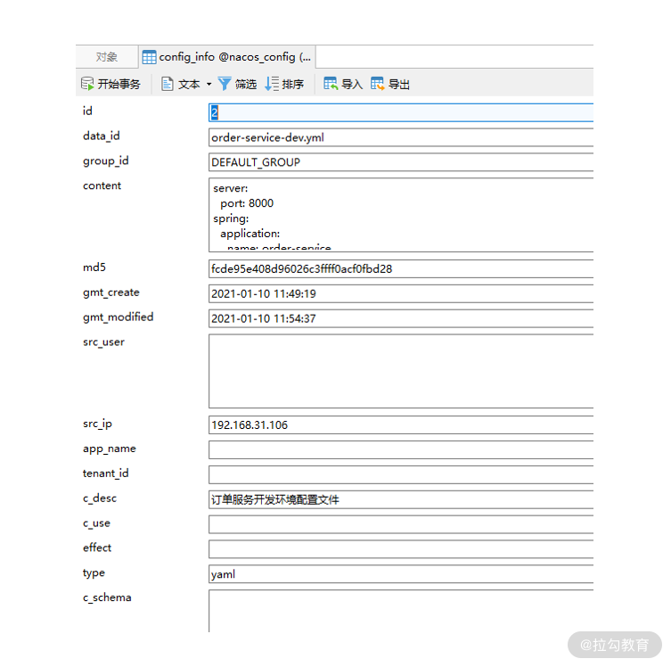The width and height of the screenshot is (671, 667).
Task: Click the group_id field DEFAULT_GROUP
Action: click(x=401, y=162)
